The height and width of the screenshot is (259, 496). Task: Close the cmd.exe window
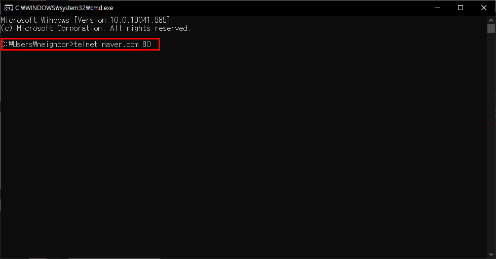click(x=484, y=8)
